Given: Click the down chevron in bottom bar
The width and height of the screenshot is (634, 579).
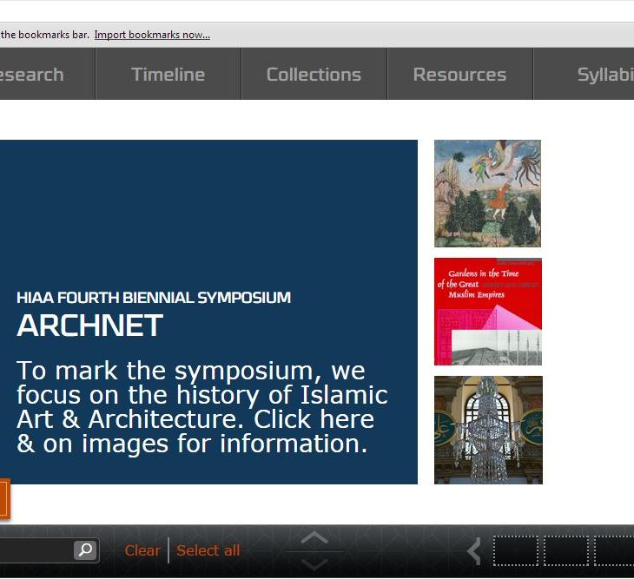Looking at the screenshot, I should 314,563.
